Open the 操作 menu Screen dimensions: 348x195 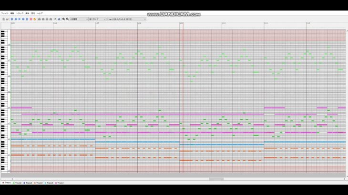(x=27, y=13)
